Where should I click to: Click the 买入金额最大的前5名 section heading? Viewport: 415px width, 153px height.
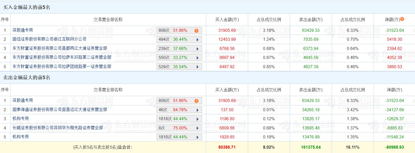click(26, 7)
